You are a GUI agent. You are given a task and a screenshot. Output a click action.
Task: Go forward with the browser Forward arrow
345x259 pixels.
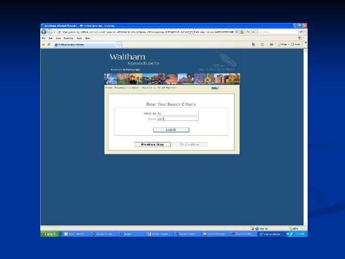click(x=50, y=32)
